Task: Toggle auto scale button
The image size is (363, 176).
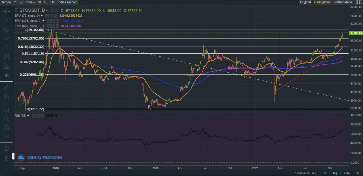Action: [347, 173]
